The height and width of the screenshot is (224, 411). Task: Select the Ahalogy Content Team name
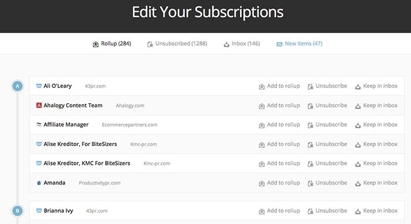[73, 106]
